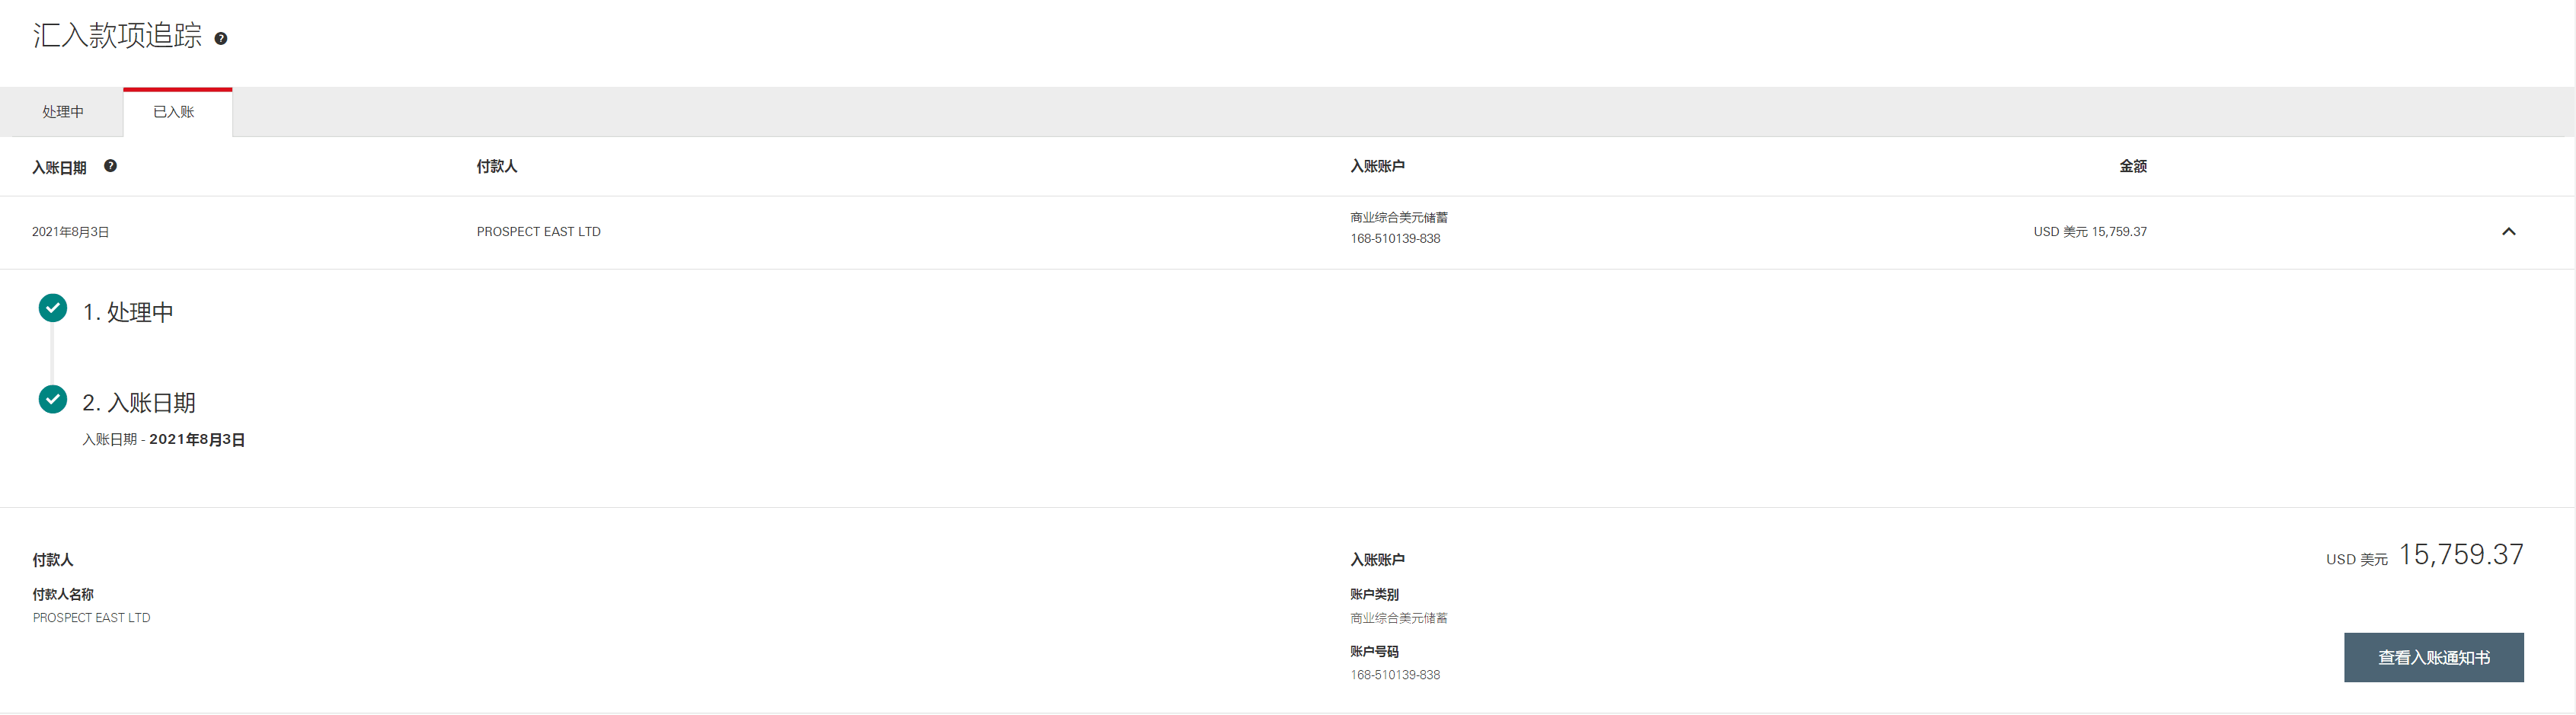
Task: Select the 已入账 tab
Action: [174, 112]
